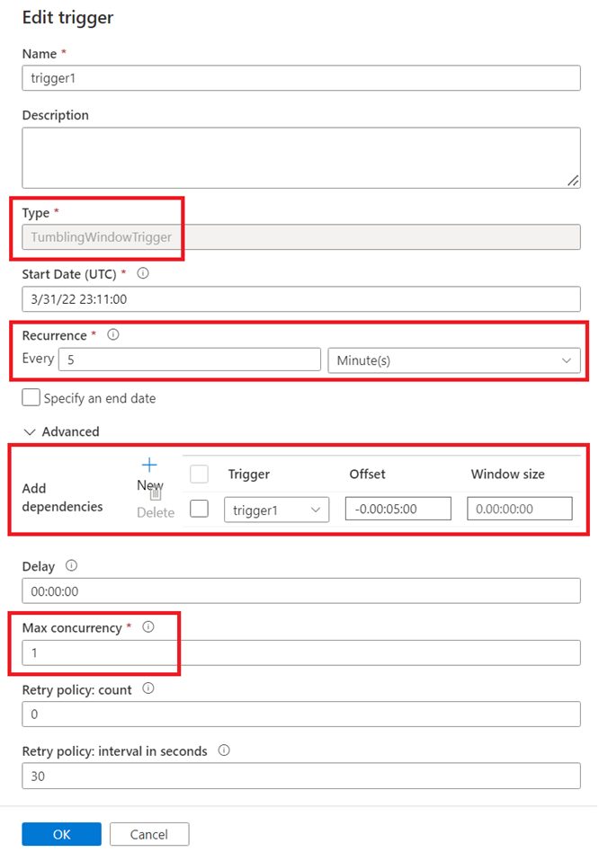Image resolution: width=599 pixels, height=861 pixels.
Task: Select the trigger1 dependency row checkbox
Action: [199, 508]
